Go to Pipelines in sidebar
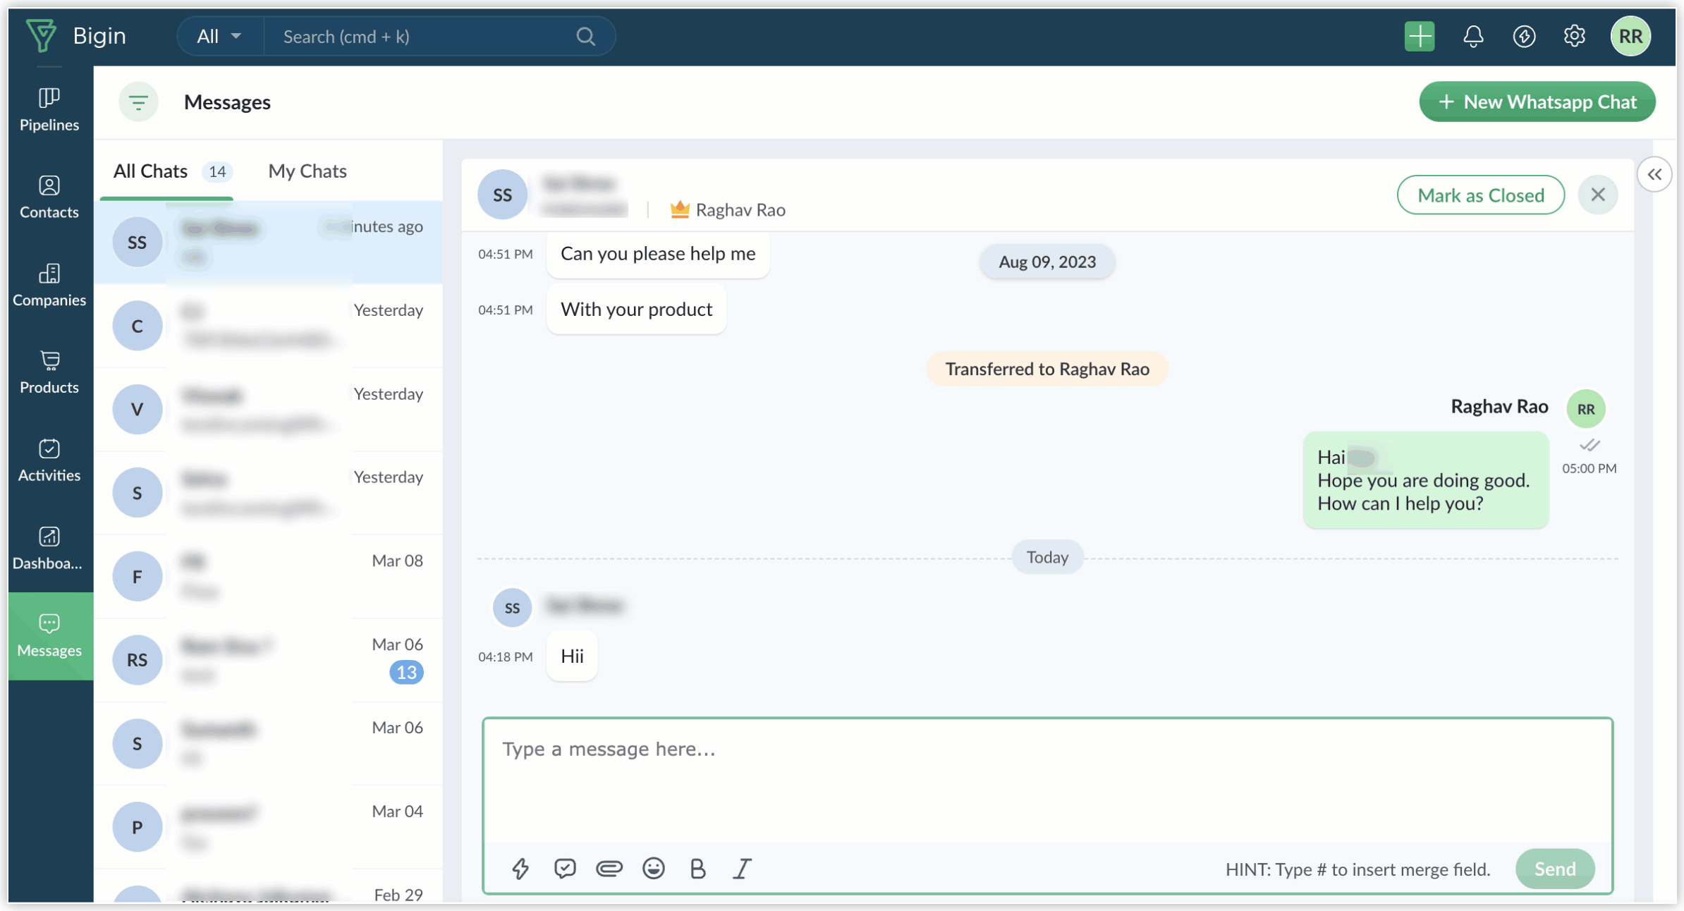Viewport: 1684px width, 911px height. [x=49, y=110]
